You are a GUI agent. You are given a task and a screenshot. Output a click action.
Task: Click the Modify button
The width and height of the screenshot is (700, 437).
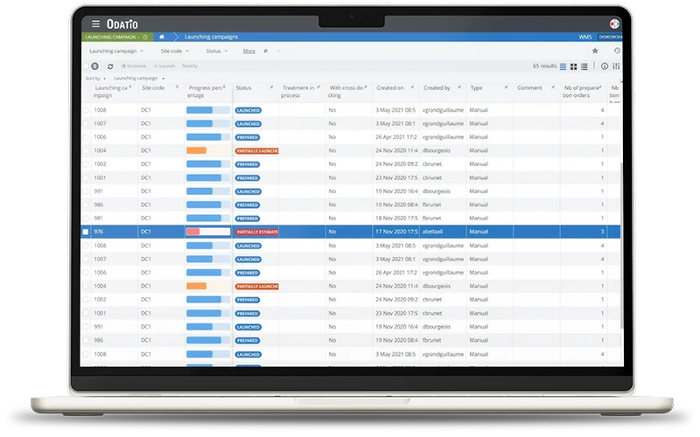click(x=190, y=66)
